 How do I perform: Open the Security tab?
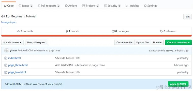pyautogui.click(x=112, y=6)
